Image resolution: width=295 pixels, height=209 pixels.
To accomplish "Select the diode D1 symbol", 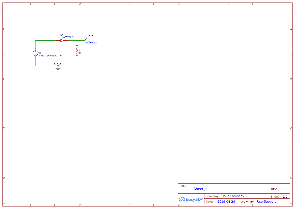I will pos(62,40).
